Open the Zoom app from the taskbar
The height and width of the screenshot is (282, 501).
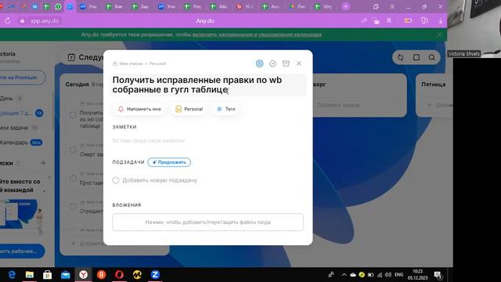pos(155,275)
